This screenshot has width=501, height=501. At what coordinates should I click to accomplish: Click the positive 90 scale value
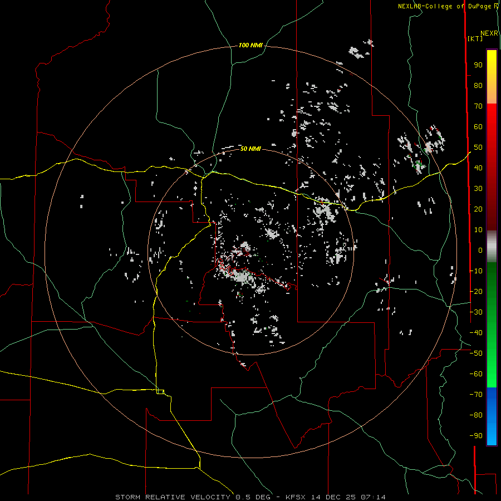coord(478,65)
